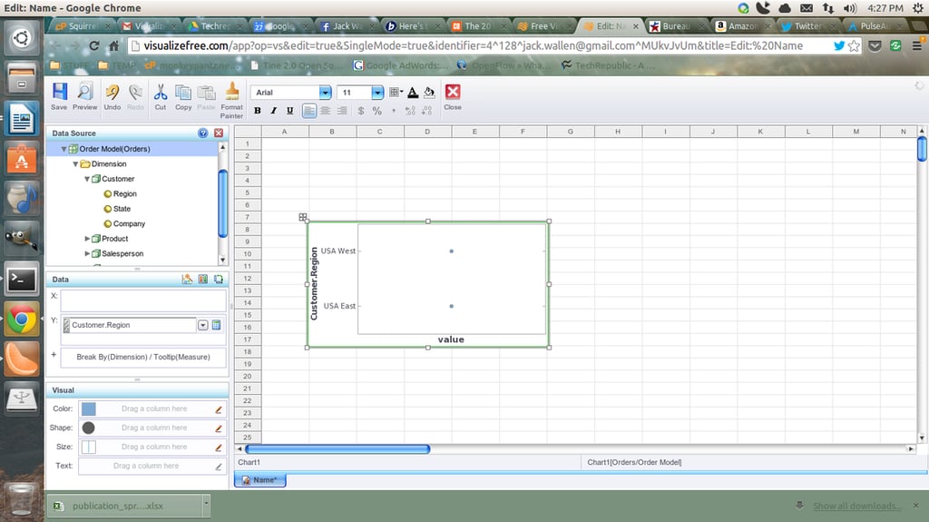Switch to the Bureau browser tab
This screenshot has width=929, height=522.
675,26
